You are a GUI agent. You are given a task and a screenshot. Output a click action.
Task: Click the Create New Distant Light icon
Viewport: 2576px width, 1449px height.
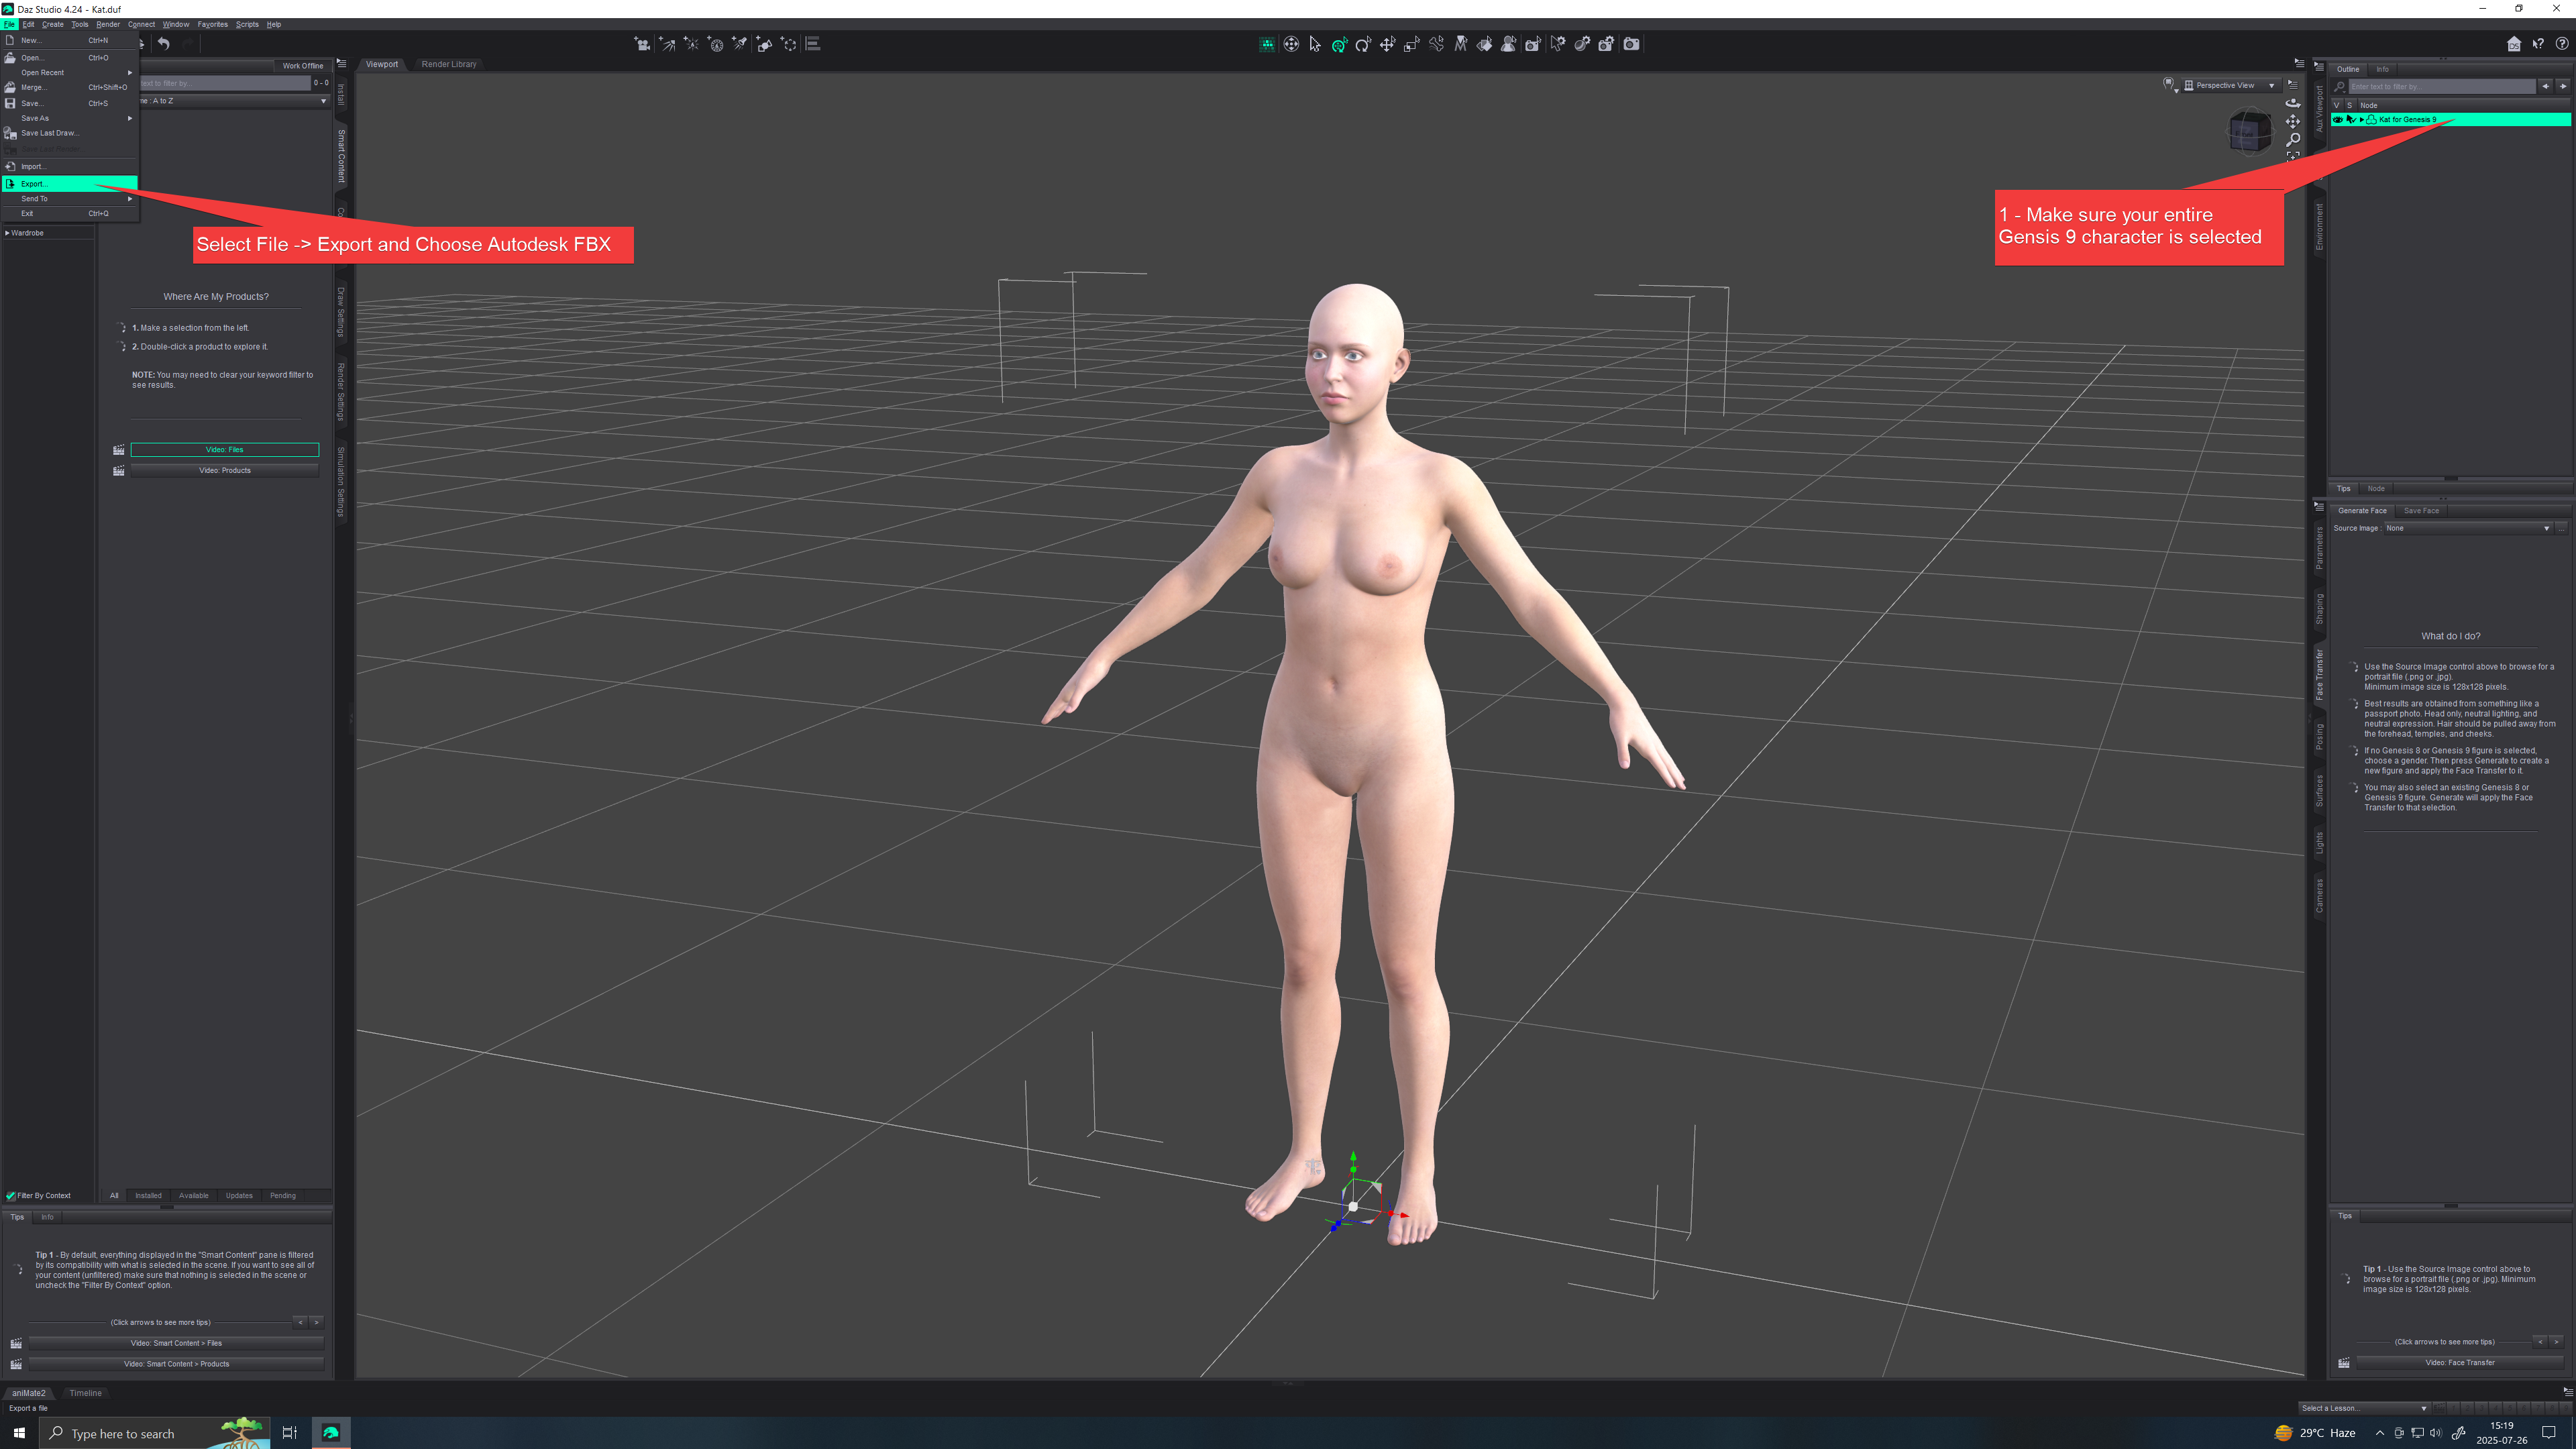(667, 44)
